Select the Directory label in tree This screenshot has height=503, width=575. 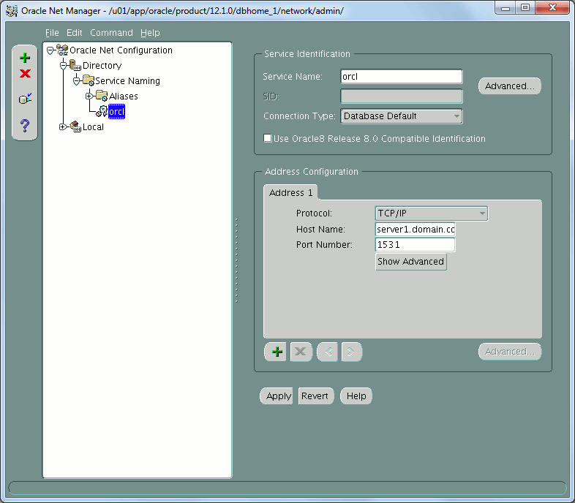pyautogui.click(x=102, y=65)
